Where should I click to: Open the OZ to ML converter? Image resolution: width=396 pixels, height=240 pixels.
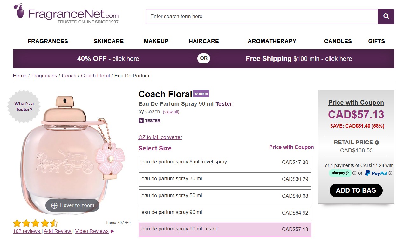click(160, 137)
